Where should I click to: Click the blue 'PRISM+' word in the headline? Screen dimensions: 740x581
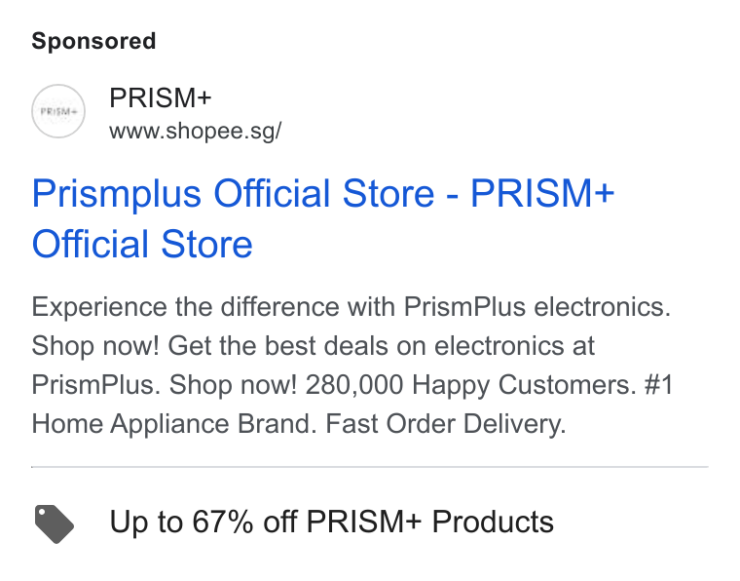(x=542, y=193)
